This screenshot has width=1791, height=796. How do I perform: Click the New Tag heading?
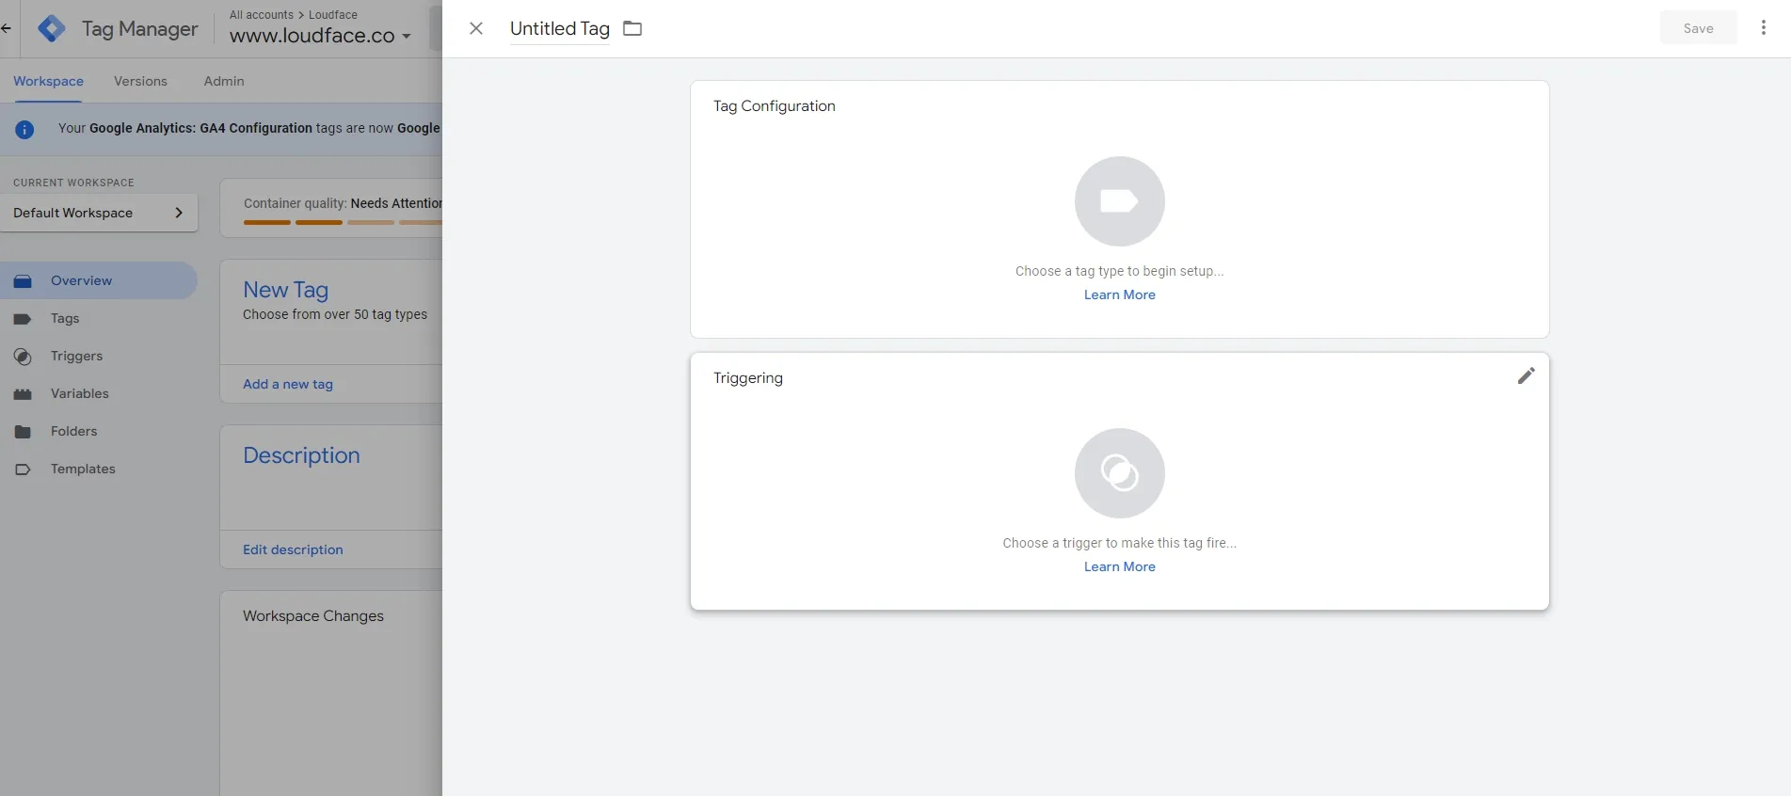pos(285,290)
